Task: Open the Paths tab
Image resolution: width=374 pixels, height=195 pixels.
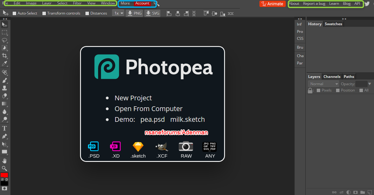Action: click(x=349, y=77)
